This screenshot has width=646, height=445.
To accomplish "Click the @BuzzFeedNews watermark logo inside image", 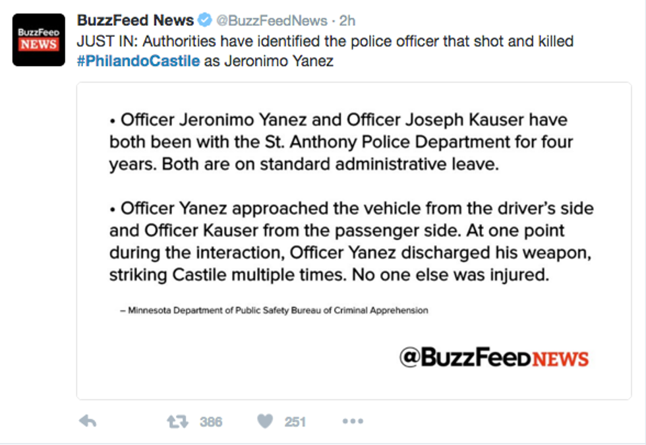I will [x=494, y=357].
